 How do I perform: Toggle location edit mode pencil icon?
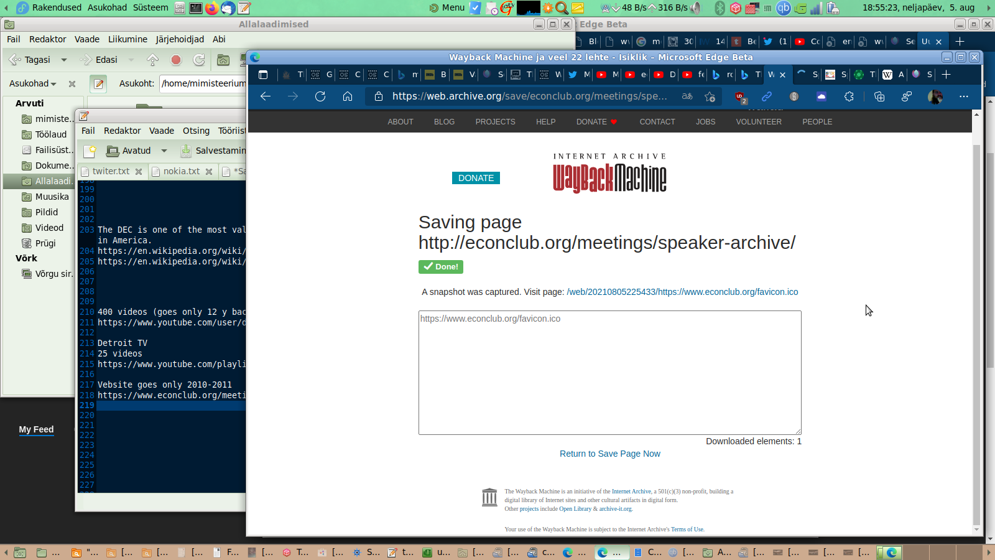tap(98, 83)
